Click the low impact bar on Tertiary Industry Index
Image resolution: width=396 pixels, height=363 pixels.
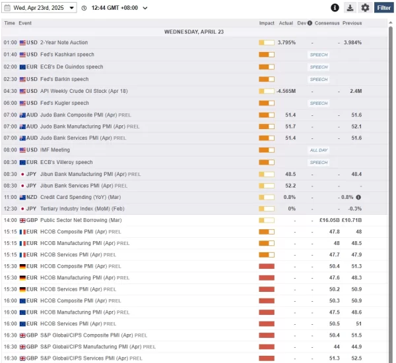click(267, 209)
